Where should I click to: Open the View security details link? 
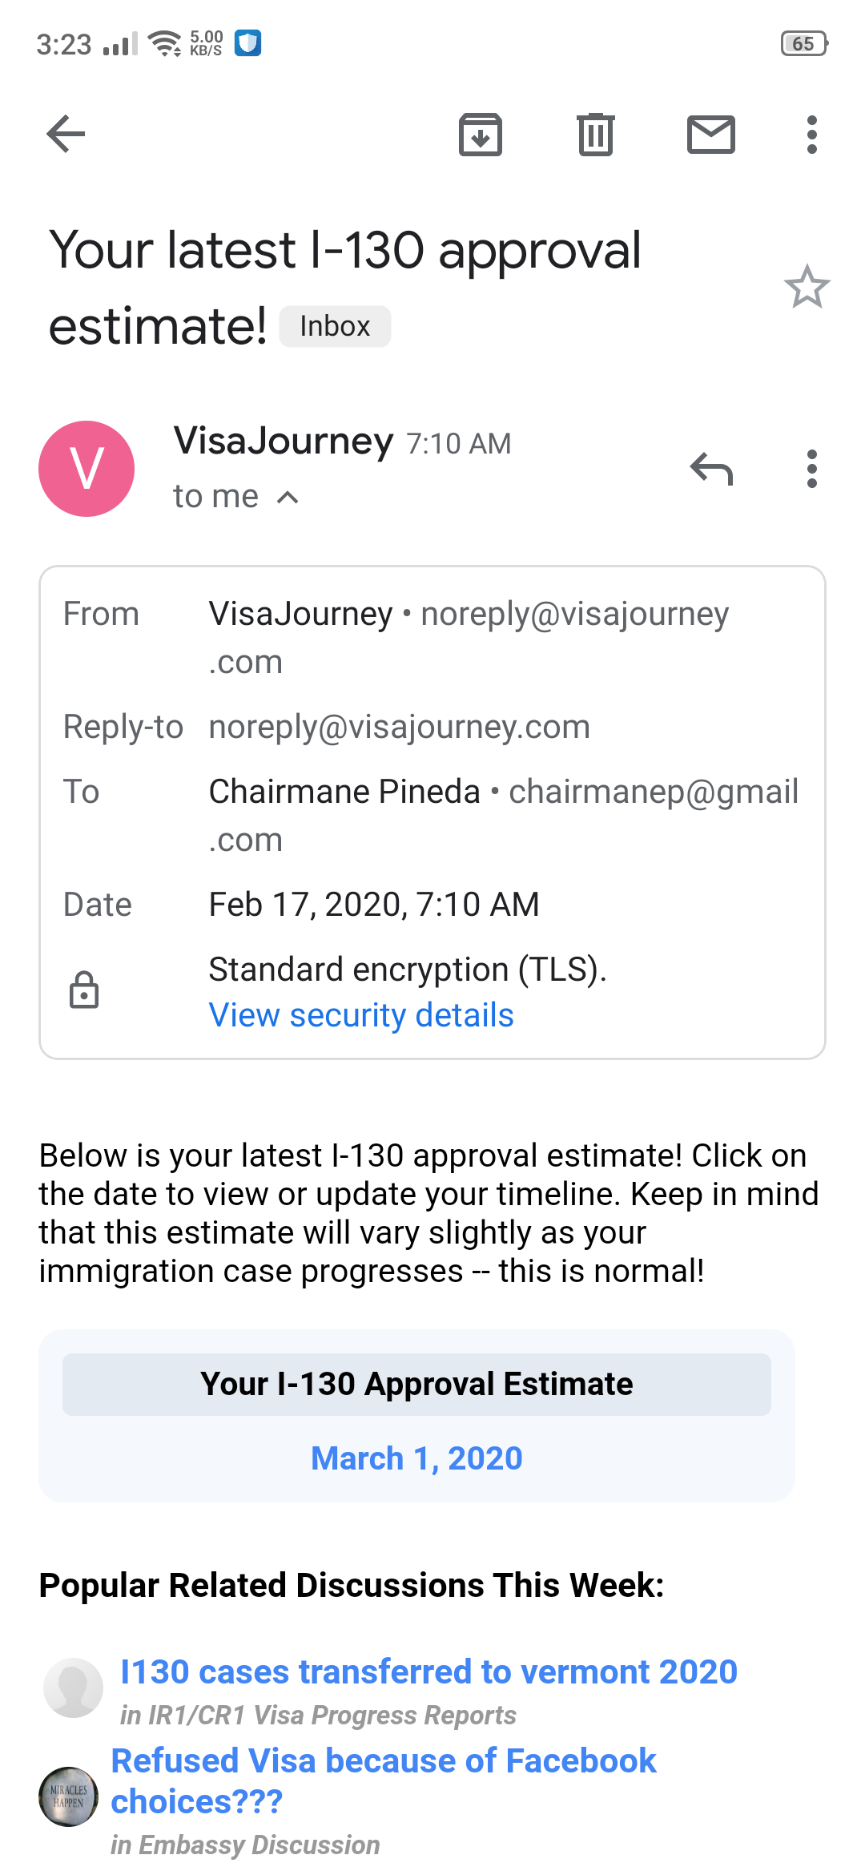tap(361, 1015)
